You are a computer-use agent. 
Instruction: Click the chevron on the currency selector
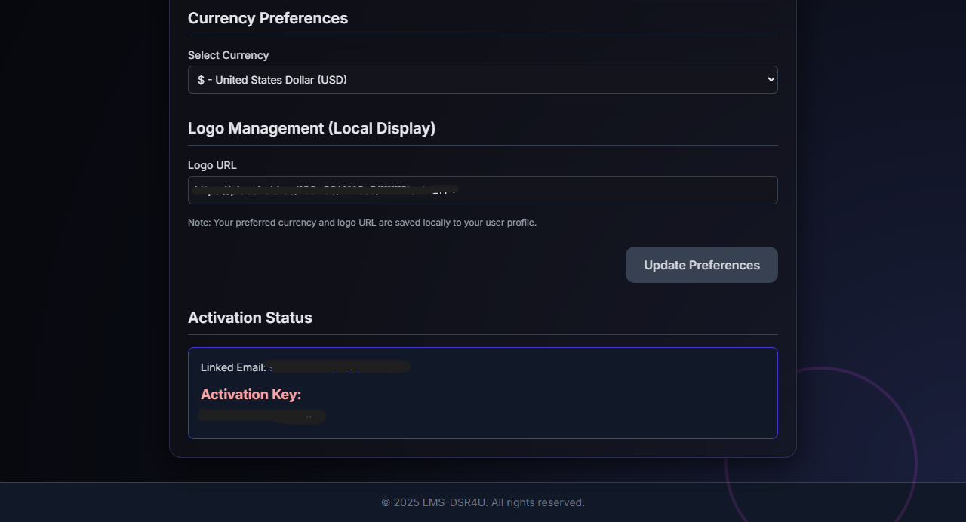pos(768,79)
